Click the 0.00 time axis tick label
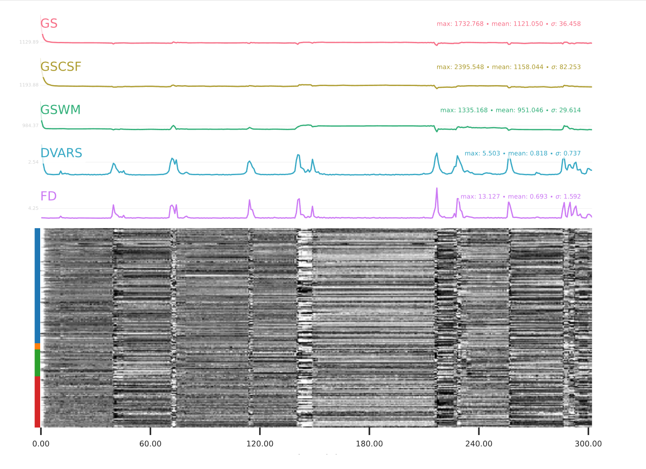This screenshot has height=469, width=646. pyautogui.click(x=41, y=444)
